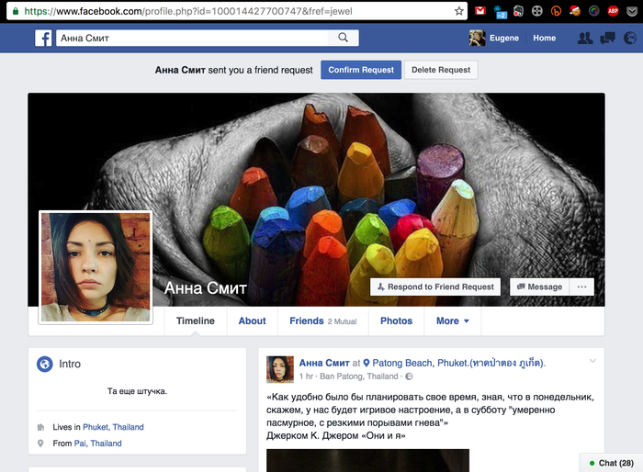
Task: Open the notifications globe icon
Action: [630, 39]
